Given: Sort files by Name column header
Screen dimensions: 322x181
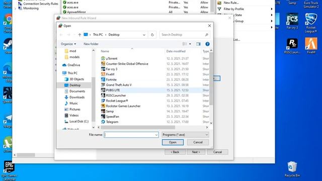Looking at the screenshot, I should point(105,51).
